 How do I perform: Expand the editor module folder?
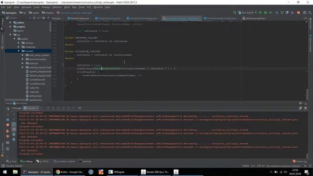coord(10,22)
